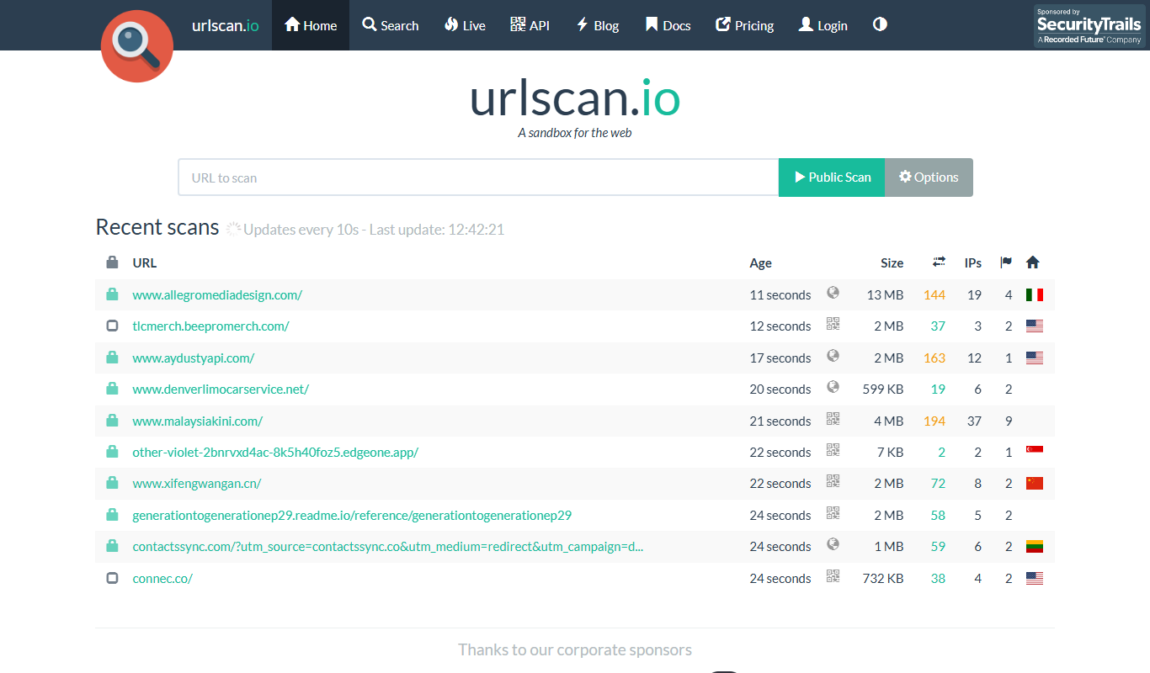Open www.xifengwangan.cn scan result

pyautogui.click(x=197, y=484)
